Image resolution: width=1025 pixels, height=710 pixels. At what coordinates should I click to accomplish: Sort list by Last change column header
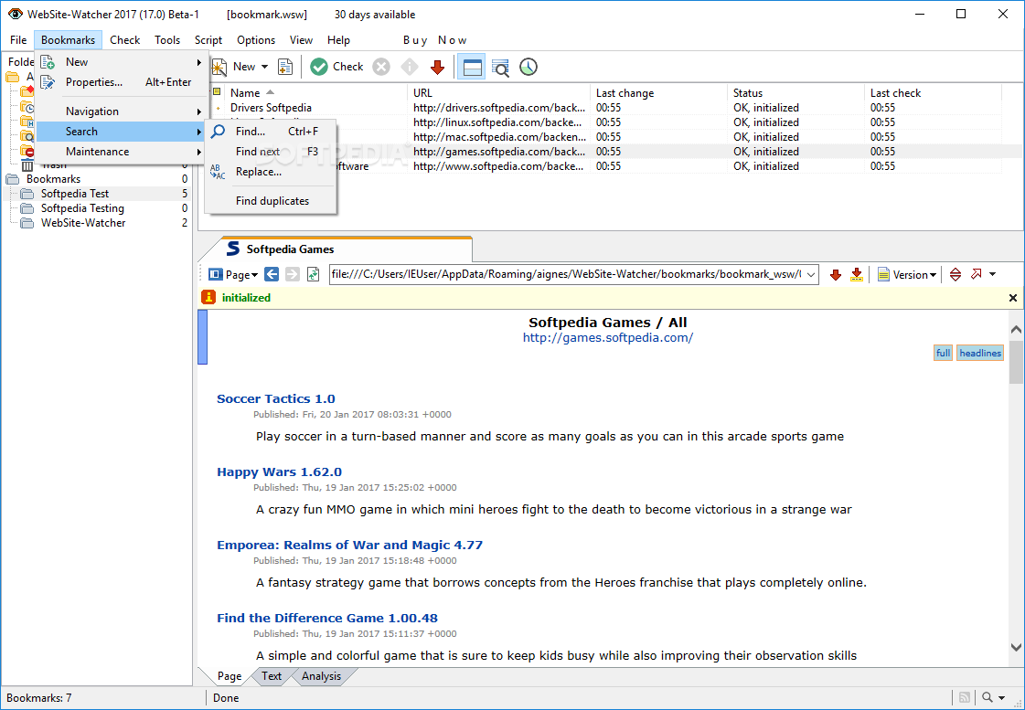click(x=659, y=93)
